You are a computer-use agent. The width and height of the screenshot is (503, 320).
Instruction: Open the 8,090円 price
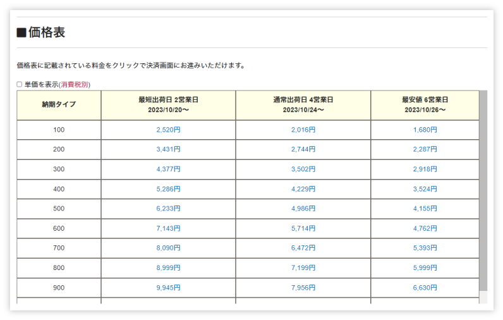point(169,248)
